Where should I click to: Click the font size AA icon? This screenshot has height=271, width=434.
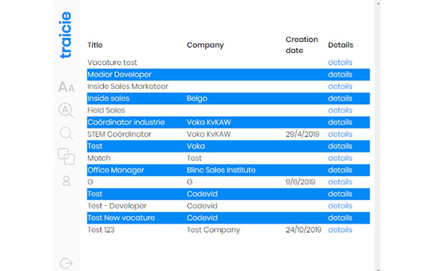[x=66, y=87]
